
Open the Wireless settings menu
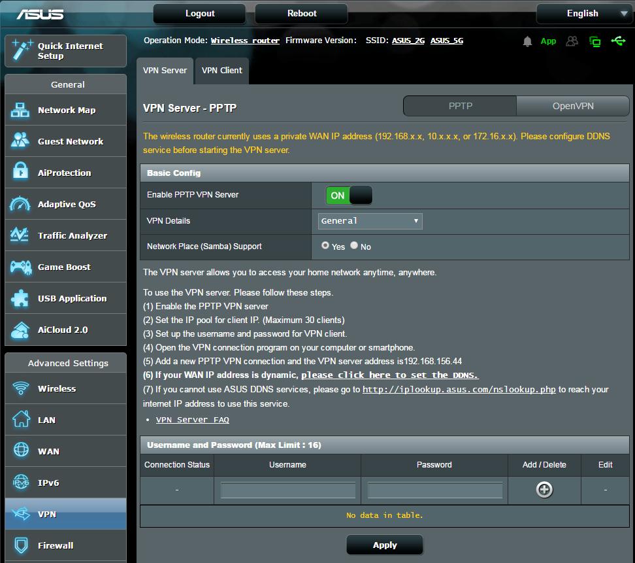tap(65, 388)
